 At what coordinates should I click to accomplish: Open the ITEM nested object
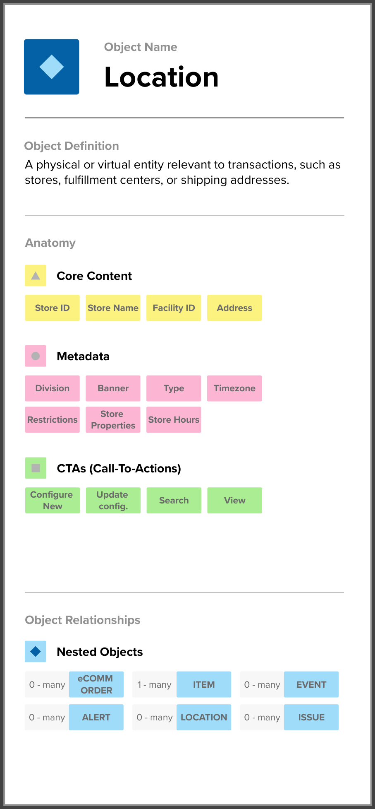[x=204, y=684]
